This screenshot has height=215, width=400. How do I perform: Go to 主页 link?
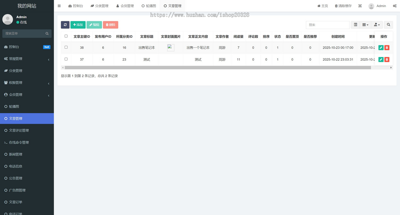coord(323,6)
